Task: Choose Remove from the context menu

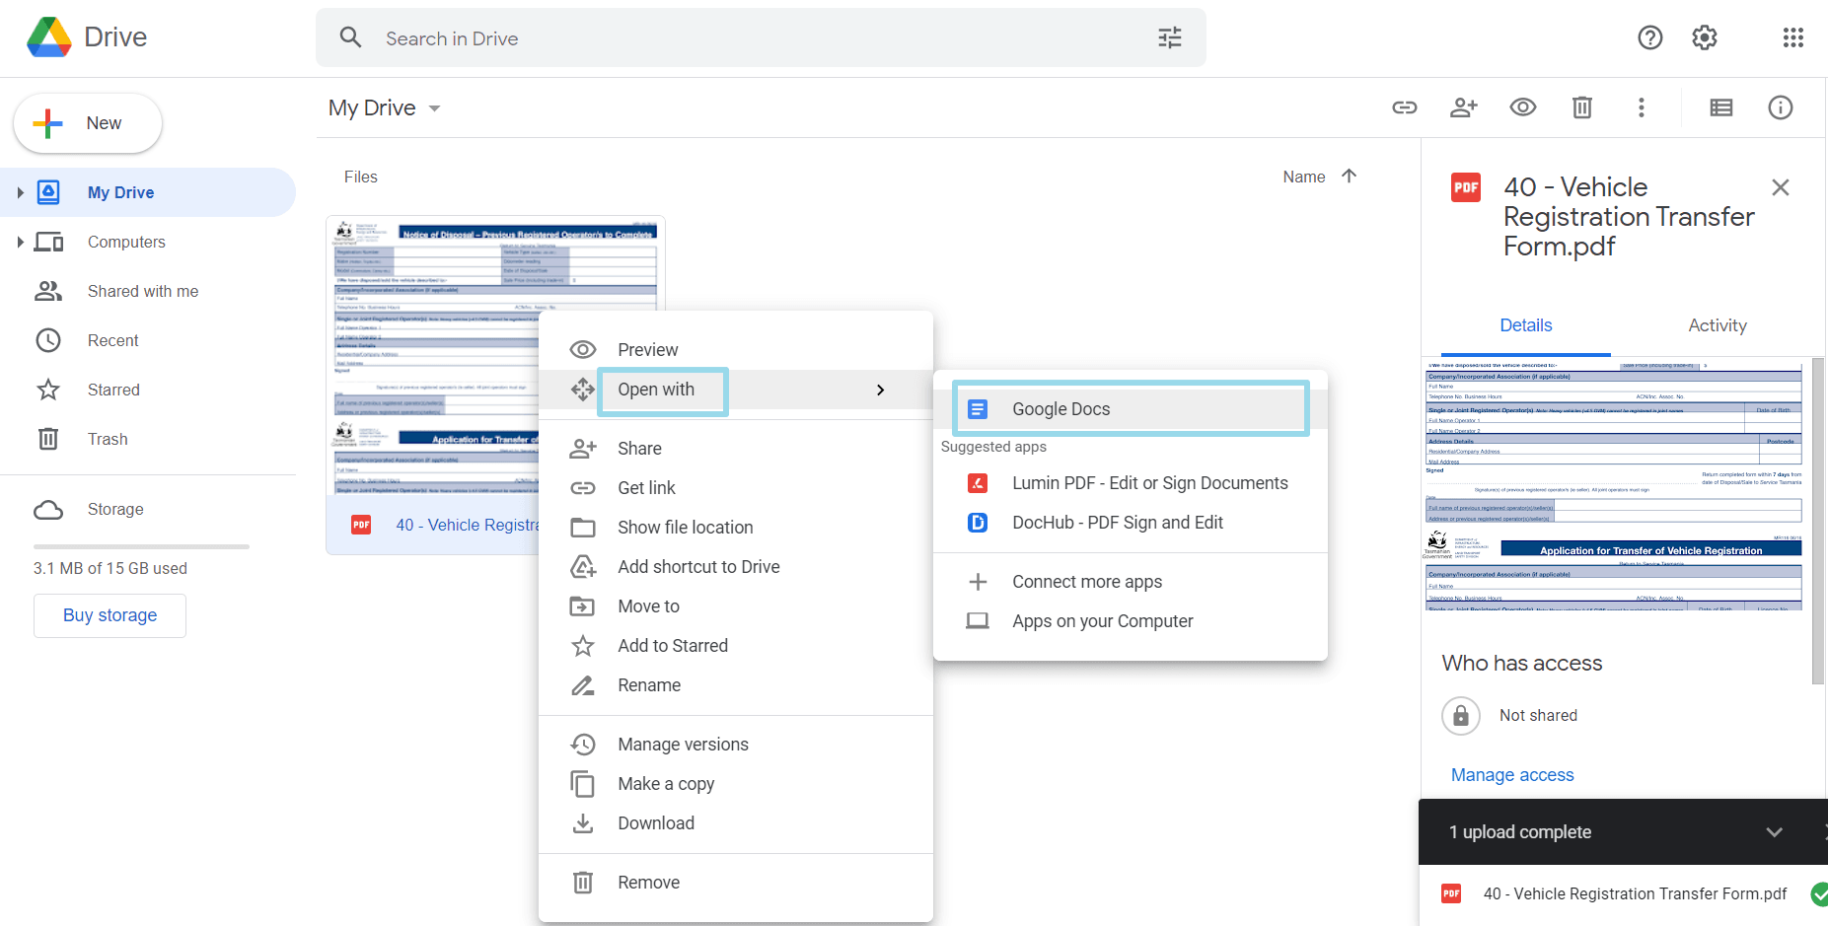Action: (736, 883)
